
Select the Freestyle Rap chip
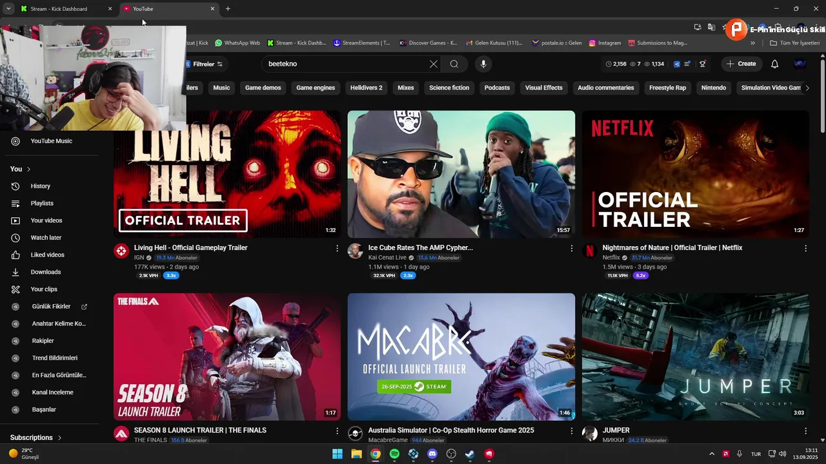point(667,88)
